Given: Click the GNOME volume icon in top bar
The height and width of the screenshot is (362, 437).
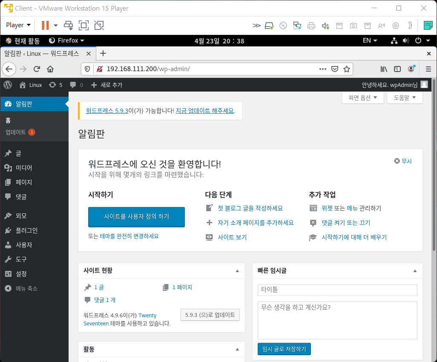Looking at the screenshot, I should pyautogui.click(x=406, y=41).
